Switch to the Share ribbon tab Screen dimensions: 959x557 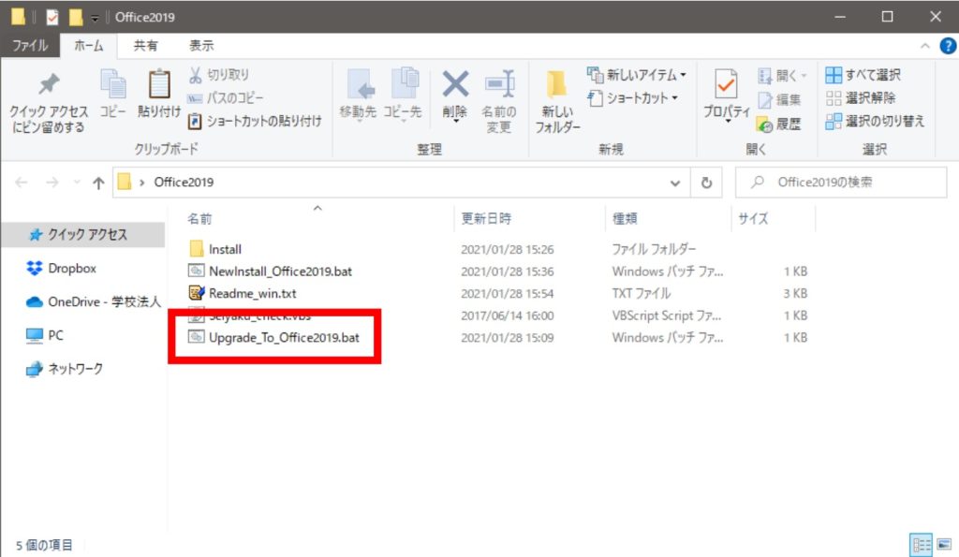point(145,46)
